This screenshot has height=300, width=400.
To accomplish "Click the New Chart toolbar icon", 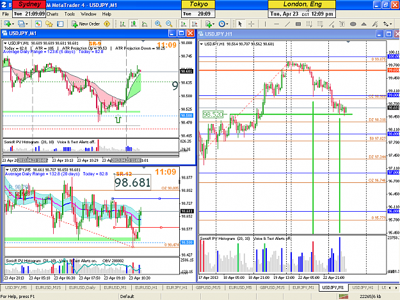I will coord(7,24).
